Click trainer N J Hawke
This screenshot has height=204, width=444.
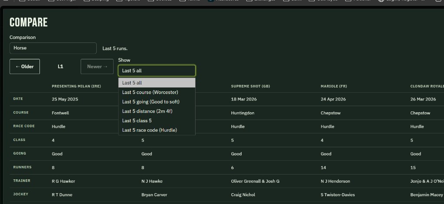152,181
